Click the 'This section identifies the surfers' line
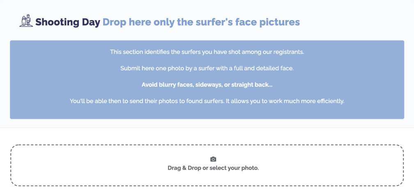The height and width of the screenshot is (193, 414). (207, 52)
